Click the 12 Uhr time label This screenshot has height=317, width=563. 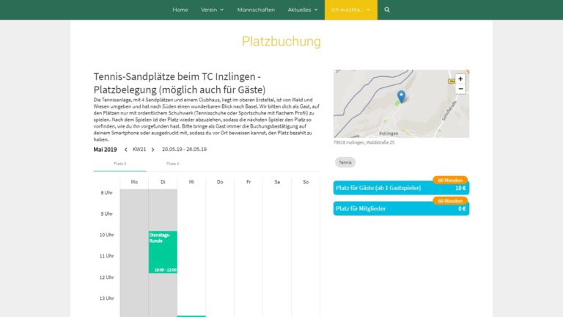tap(106, 277)
